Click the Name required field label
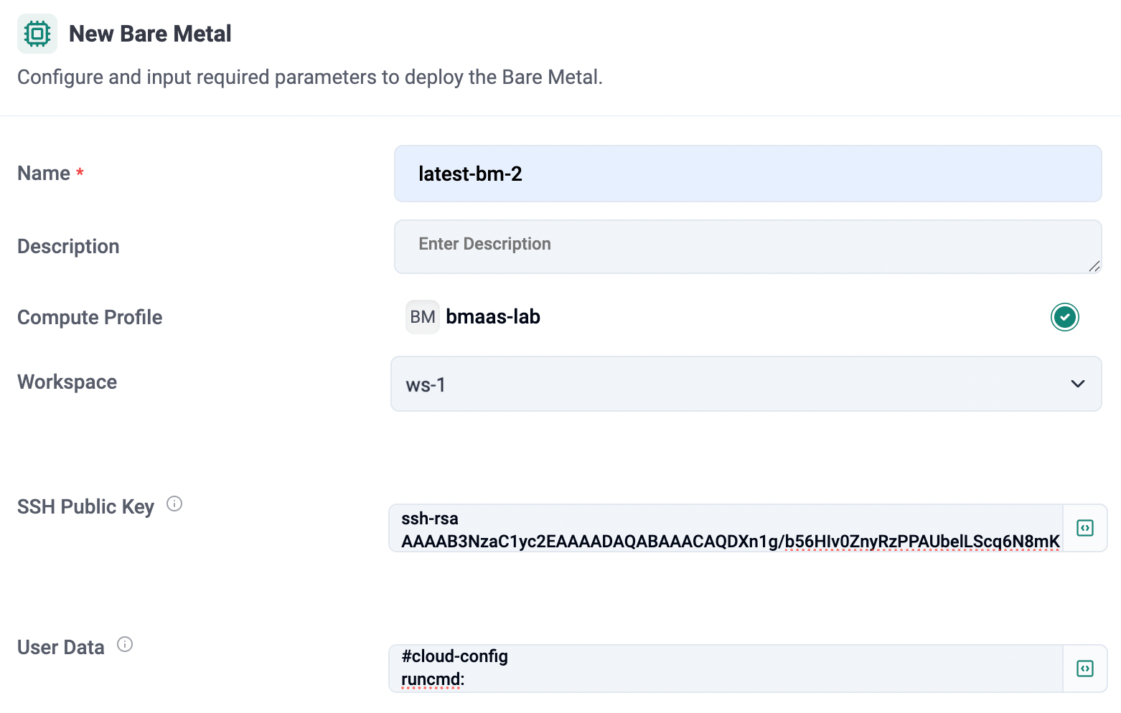Viewport: 1121px width, 713px height. coord(51,173)
